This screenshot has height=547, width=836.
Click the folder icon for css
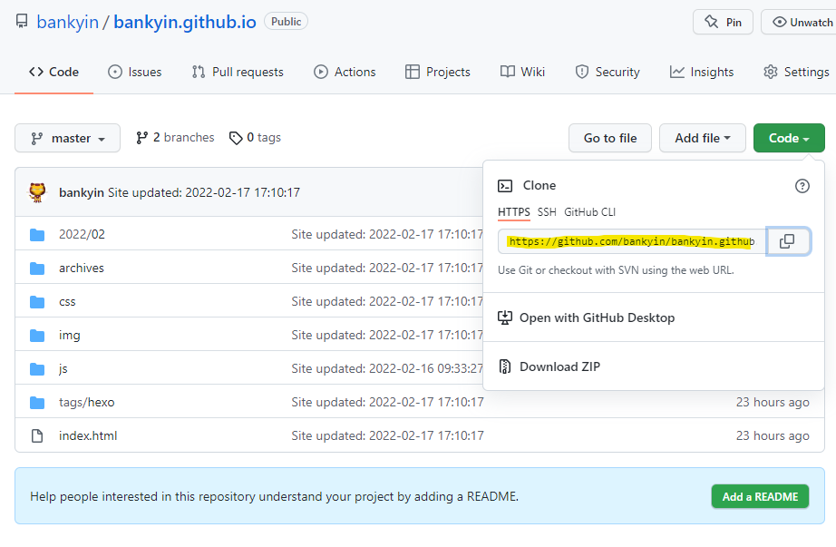point(37,301)
